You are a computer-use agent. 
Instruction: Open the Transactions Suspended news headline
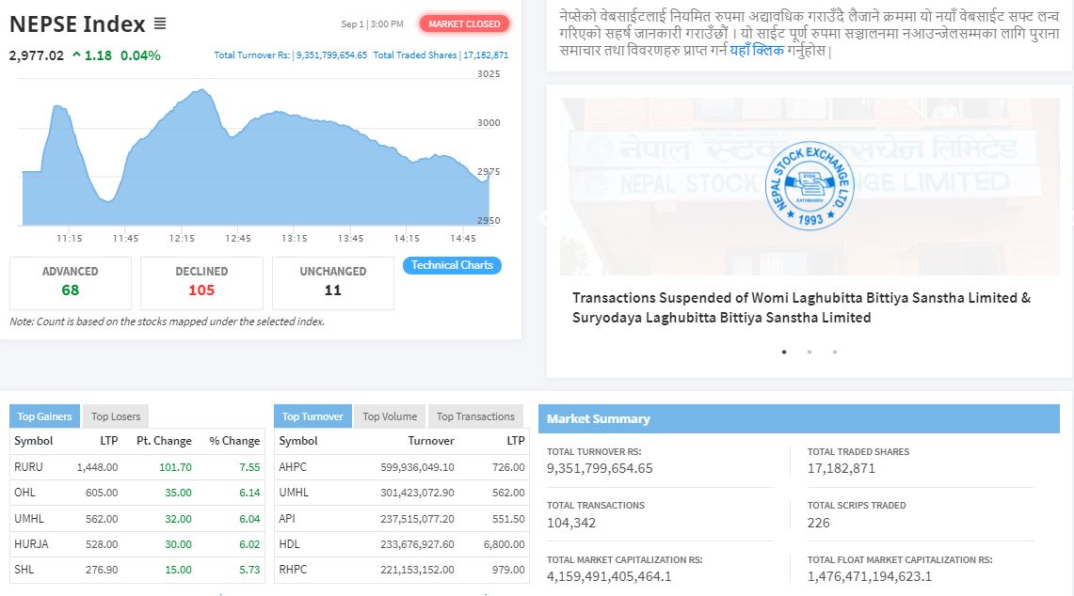coord(801,308)
